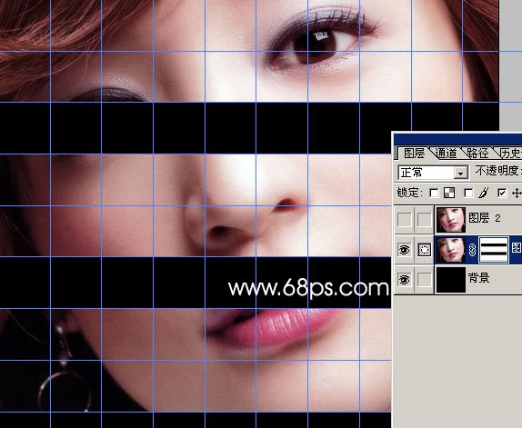Open the 路径 (Paths) tab
The height and width of the screenshot is (428, 522).
click(x=477, y=153)
